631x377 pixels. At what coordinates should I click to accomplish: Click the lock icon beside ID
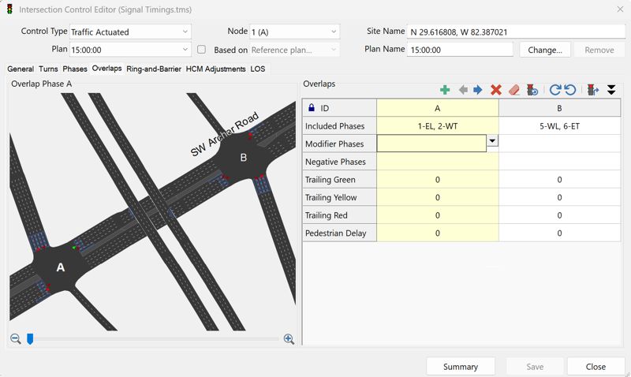[311, 107]
